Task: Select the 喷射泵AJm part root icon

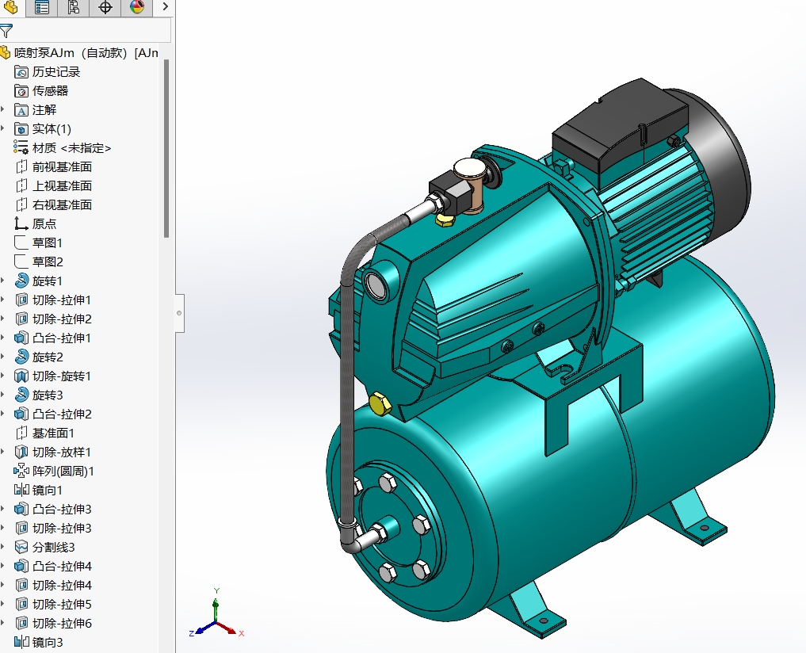Action: (x=5, y=52)
